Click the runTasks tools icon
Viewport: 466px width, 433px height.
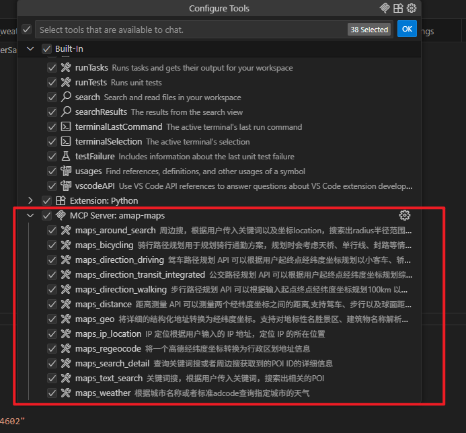click(x=66, y=68)
